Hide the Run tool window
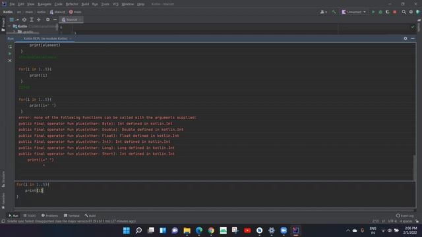This screenshot has height=237, width=422. click(x=413, y=38)
